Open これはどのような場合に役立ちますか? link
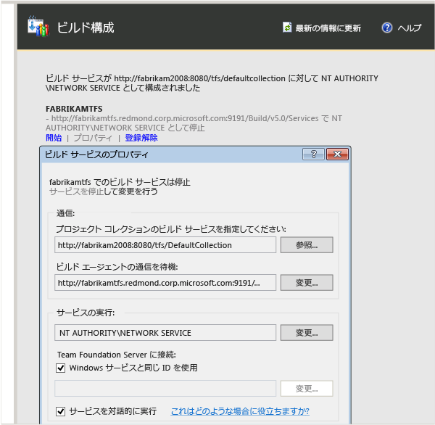This screenshot has width=435, height=425. coord(240,411)
